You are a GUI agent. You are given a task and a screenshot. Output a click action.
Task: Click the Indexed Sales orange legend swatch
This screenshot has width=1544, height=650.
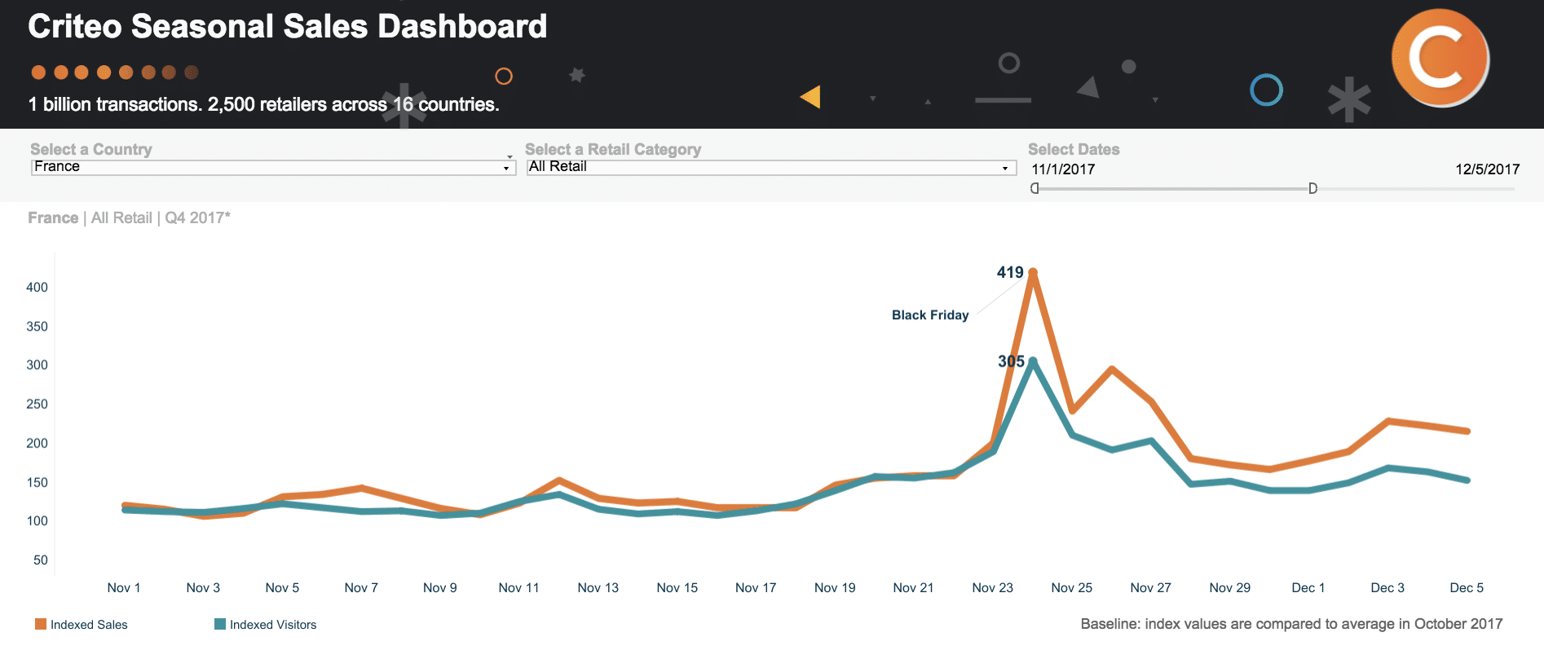pyautogui.click(x=41, y=624)
